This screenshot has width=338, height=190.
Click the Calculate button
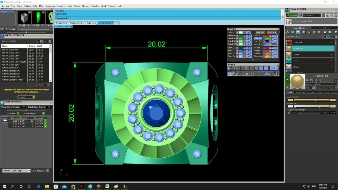26,97
